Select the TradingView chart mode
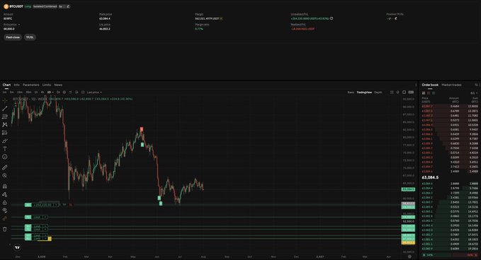The height and width of the screenshot is (260, 481). (364, 92)
